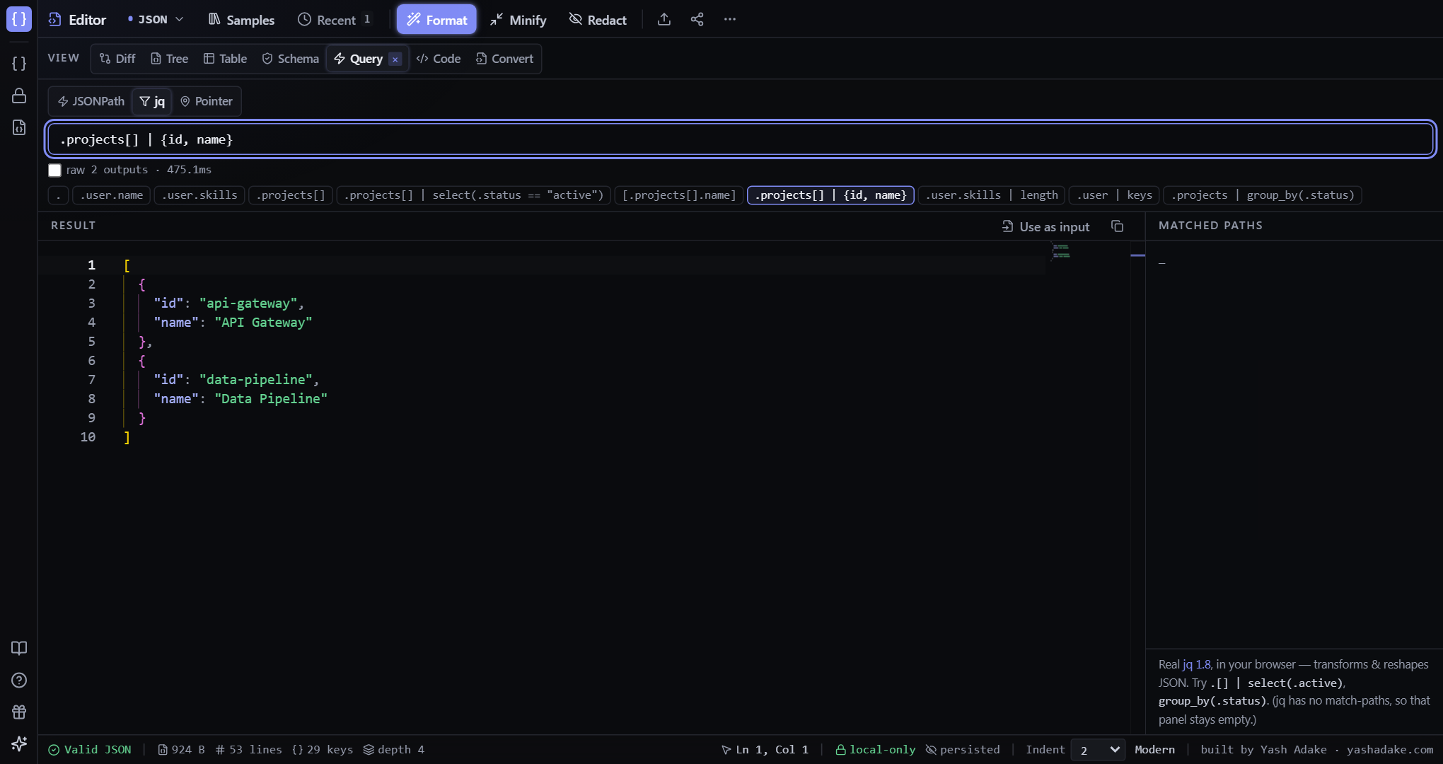Click the curly-braces app logo
The image size is (1443, 764).
pos(19,19)
